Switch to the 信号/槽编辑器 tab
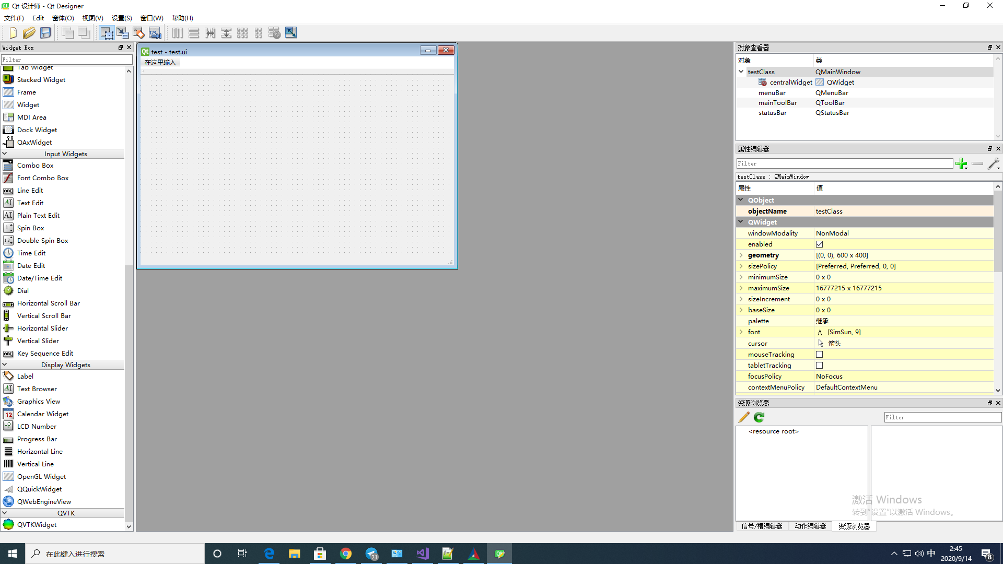This screenshot has width=1003, height=564. pyautogui.click(x=762, y=526)
